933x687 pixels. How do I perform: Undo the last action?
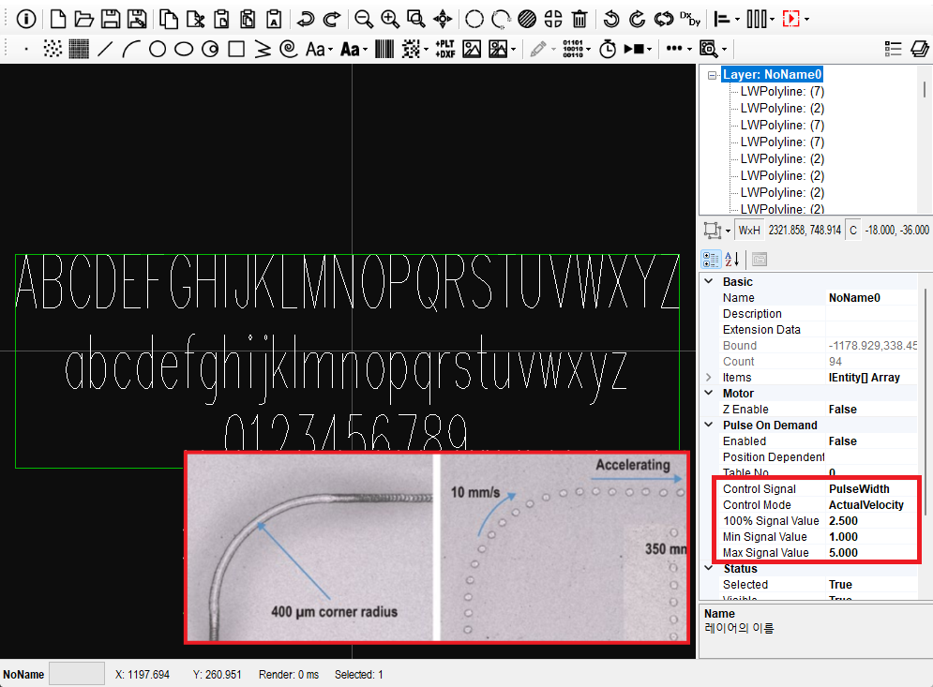[306, 19]
